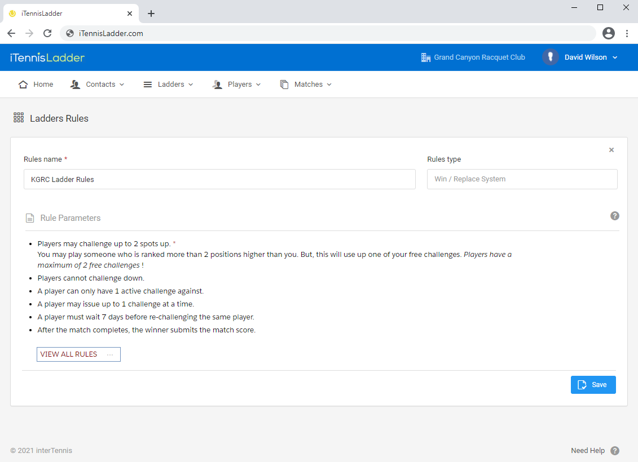The height and width of the screenshot is (462, 638).
Task: Click the Need Help question mark icon
Action: click(x=615, y=451)
